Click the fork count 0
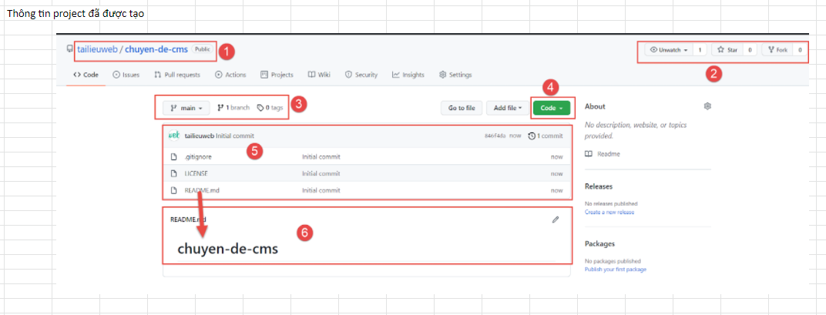The width and height of the screenshot is (826, 315). coord(800,50)
